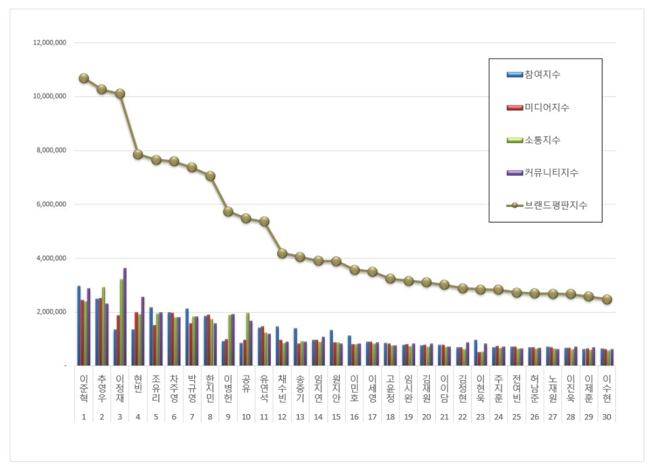
Task: Select the name label 노재원
Action: [x=553, y=388]
